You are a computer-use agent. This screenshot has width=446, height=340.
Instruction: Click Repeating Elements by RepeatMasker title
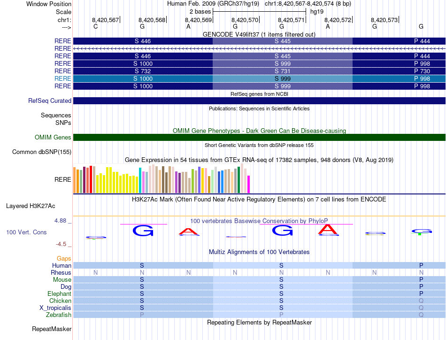(x=260, y=322)
